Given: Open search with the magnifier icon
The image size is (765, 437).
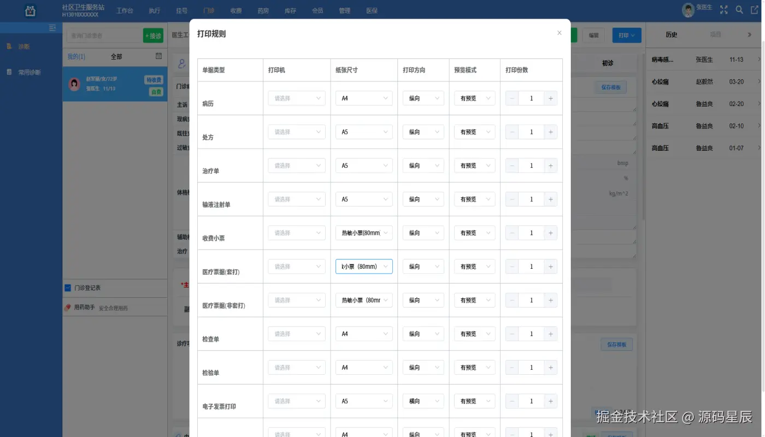Looking at the screenshot, I should point(739,9).
